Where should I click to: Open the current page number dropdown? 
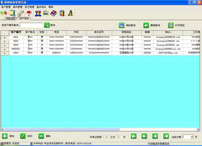pos(192,137)
